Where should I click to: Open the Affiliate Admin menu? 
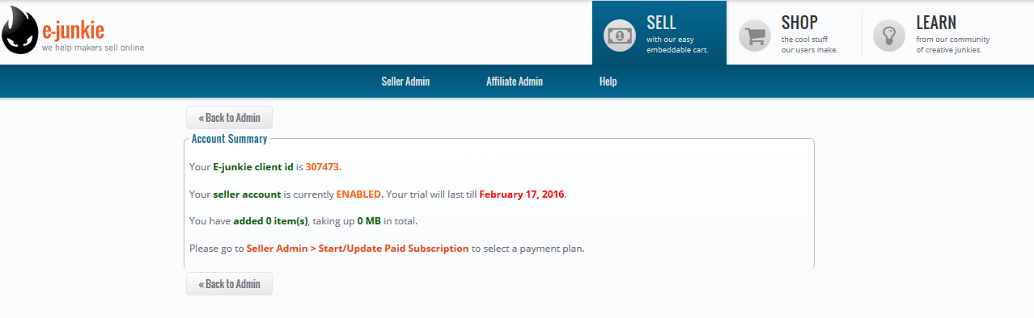coord(515,82)
